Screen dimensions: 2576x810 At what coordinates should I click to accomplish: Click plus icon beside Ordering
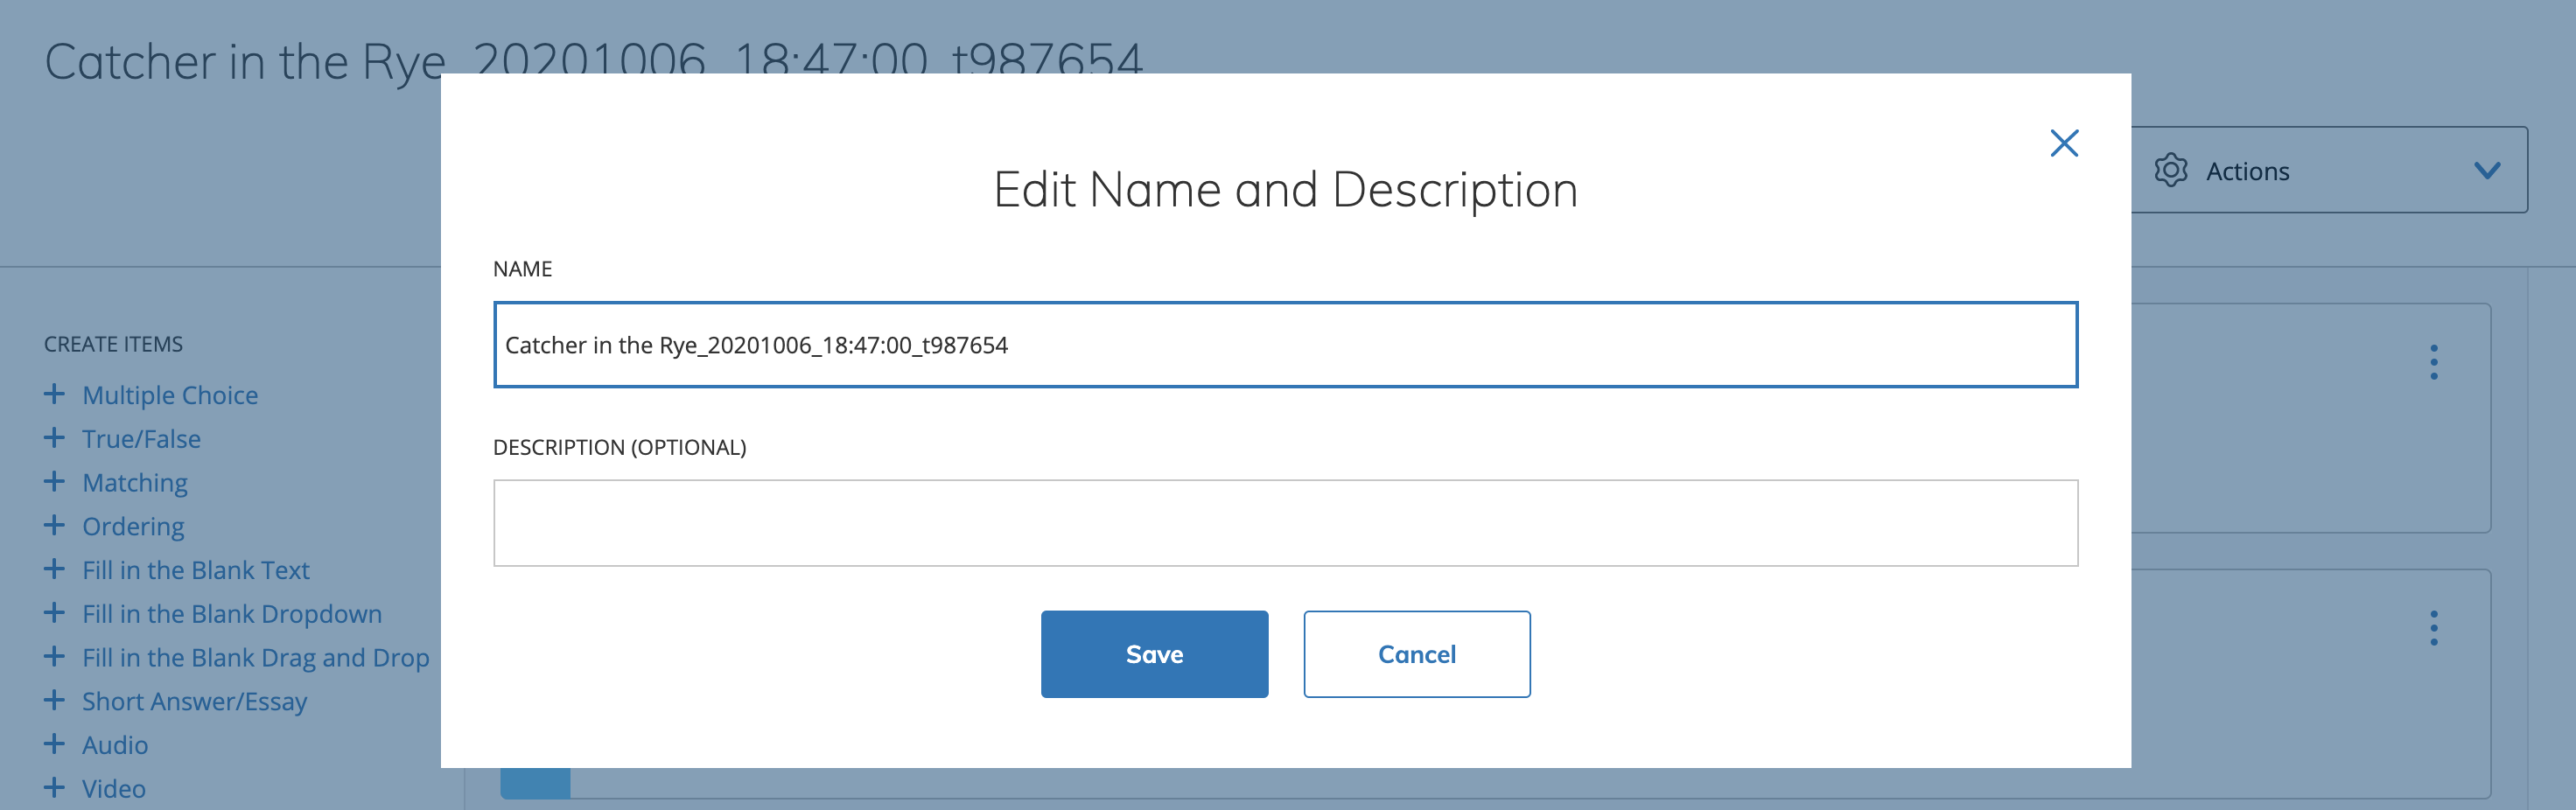coord(54,526)
